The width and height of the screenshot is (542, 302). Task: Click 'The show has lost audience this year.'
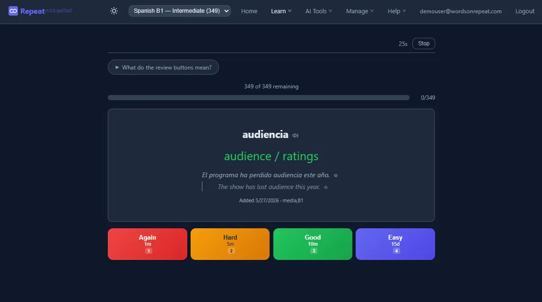click(269, 187)
